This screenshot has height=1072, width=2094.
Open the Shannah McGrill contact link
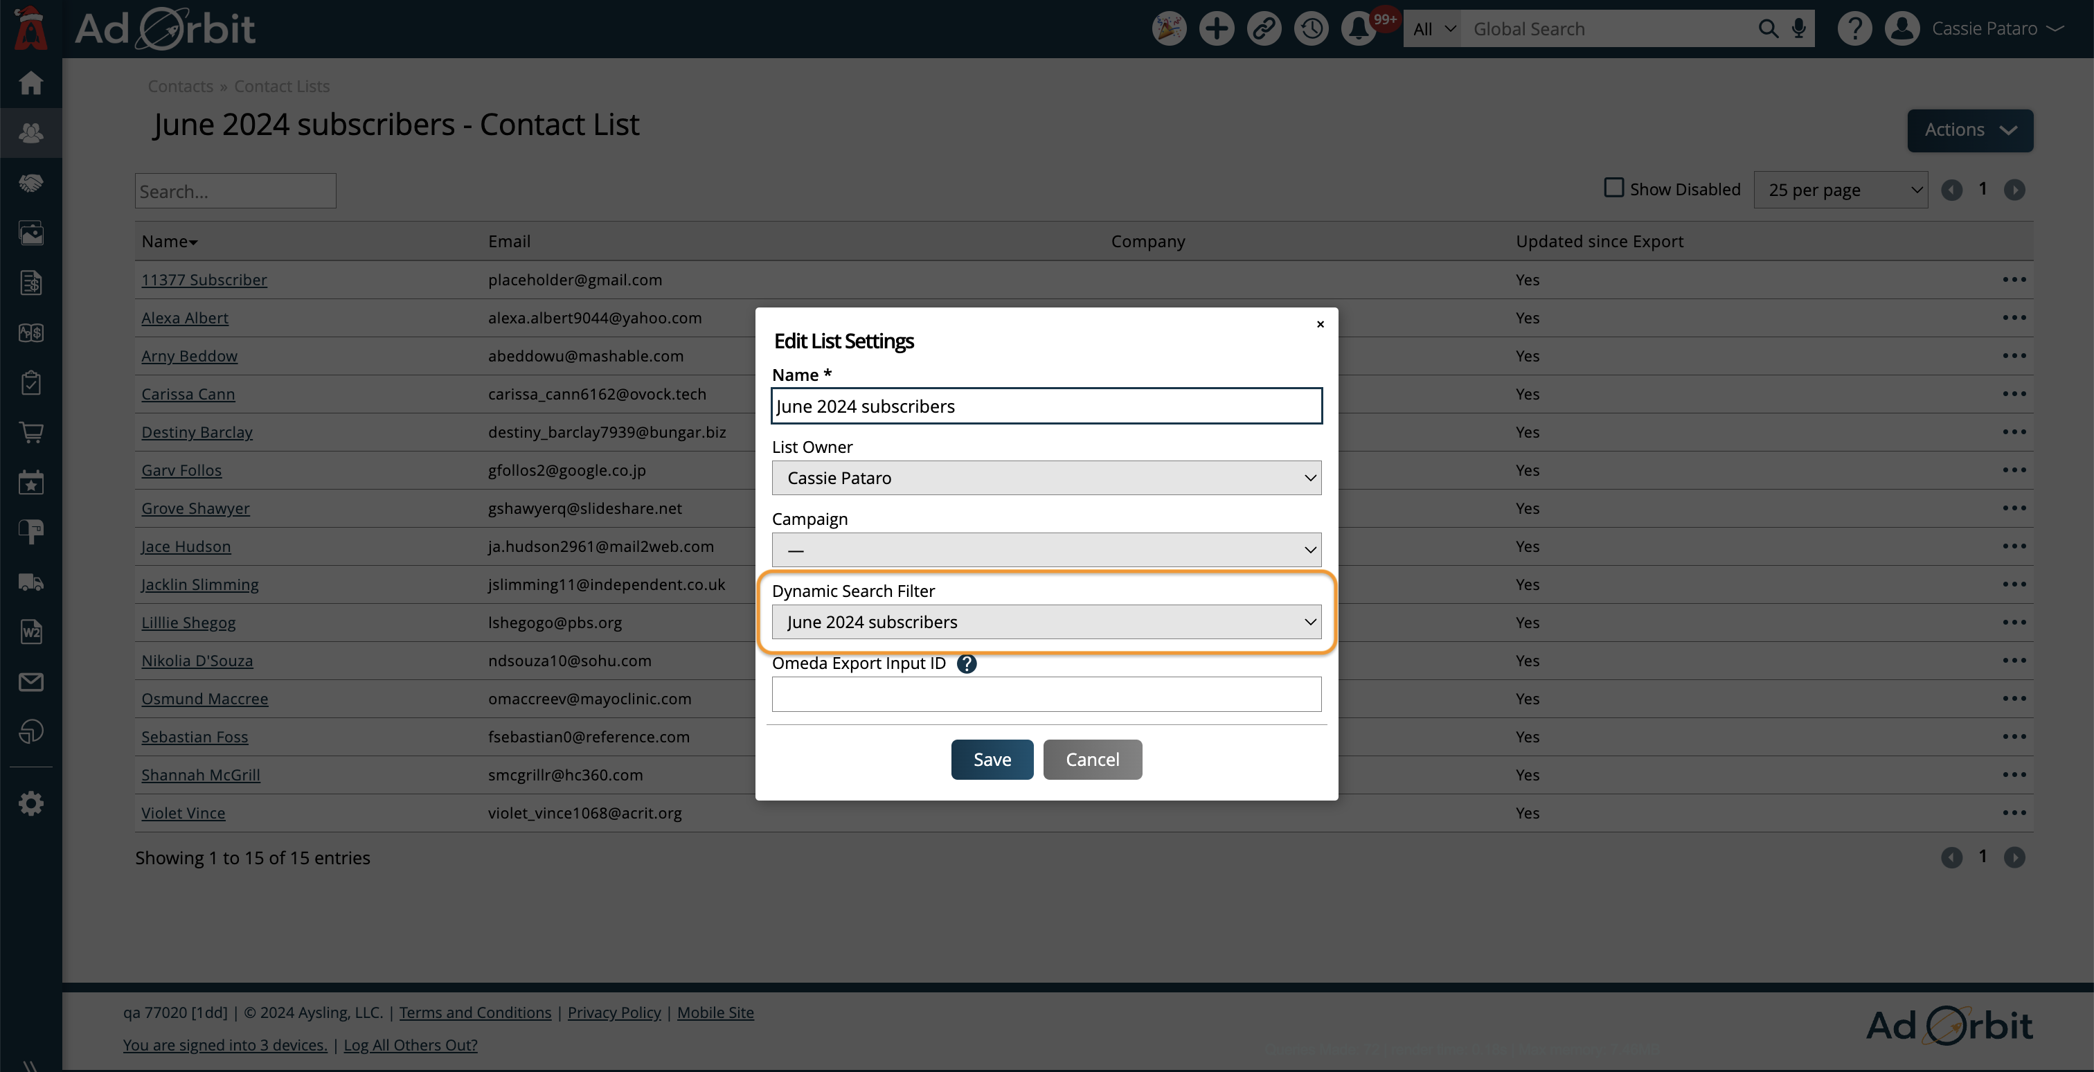201,774
